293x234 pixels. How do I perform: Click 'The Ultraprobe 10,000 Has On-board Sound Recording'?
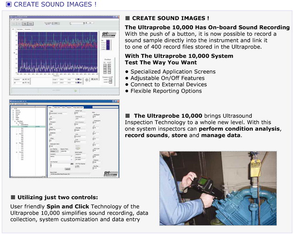(207, 27)
